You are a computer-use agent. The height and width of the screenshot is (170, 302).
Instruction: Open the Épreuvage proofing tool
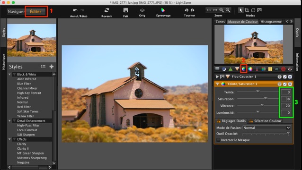163,10
